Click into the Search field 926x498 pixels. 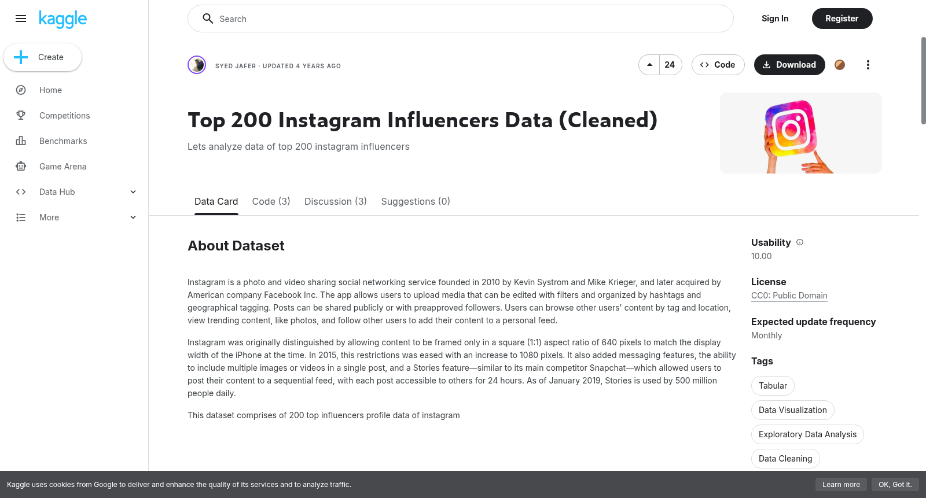pyautogui.click(x=461, y=19)
